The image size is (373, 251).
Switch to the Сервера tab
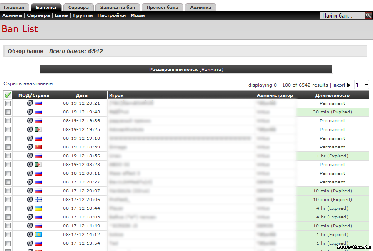tap(78, 7)
